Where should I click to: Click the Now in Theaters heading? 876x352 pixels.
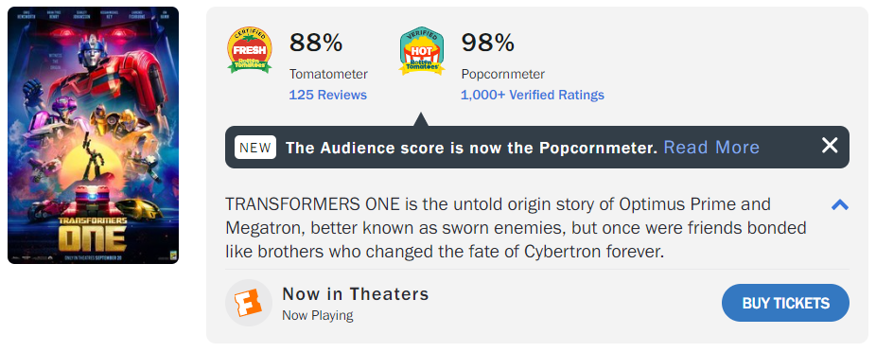356,294
